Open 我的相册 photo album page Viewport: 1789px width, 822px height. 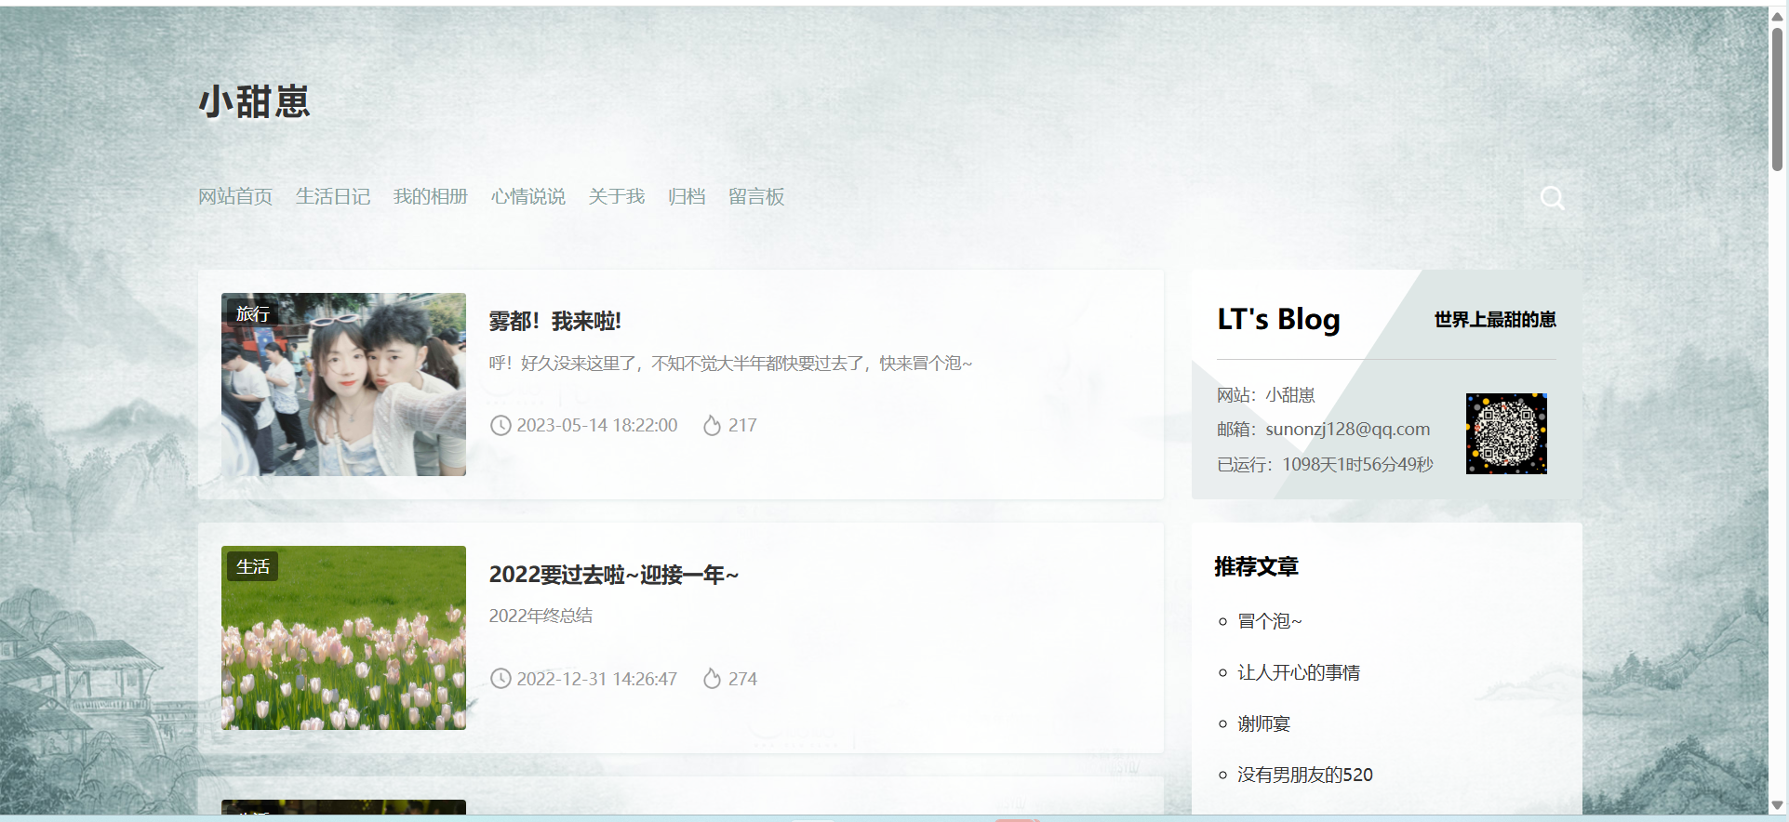430,197
